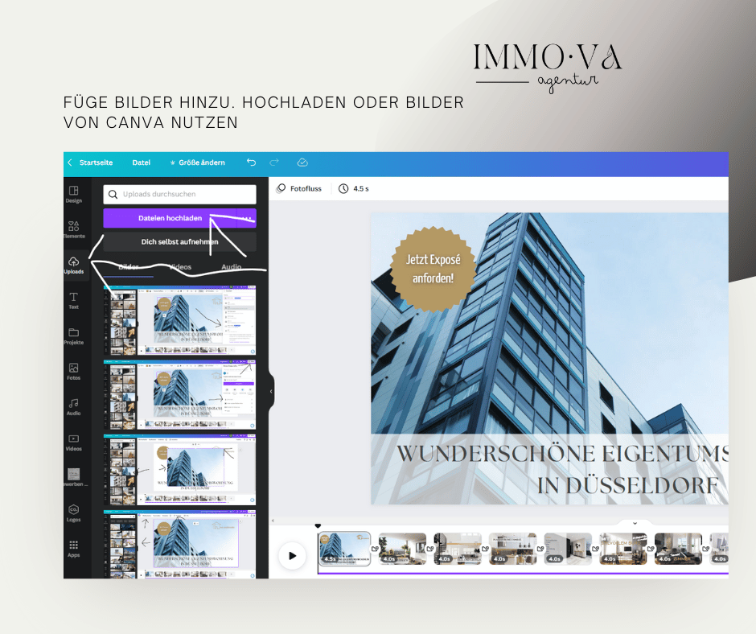Switch to the Videos uploads tab
The height and width of the screenshot is (634, 756).
[180, 266]
